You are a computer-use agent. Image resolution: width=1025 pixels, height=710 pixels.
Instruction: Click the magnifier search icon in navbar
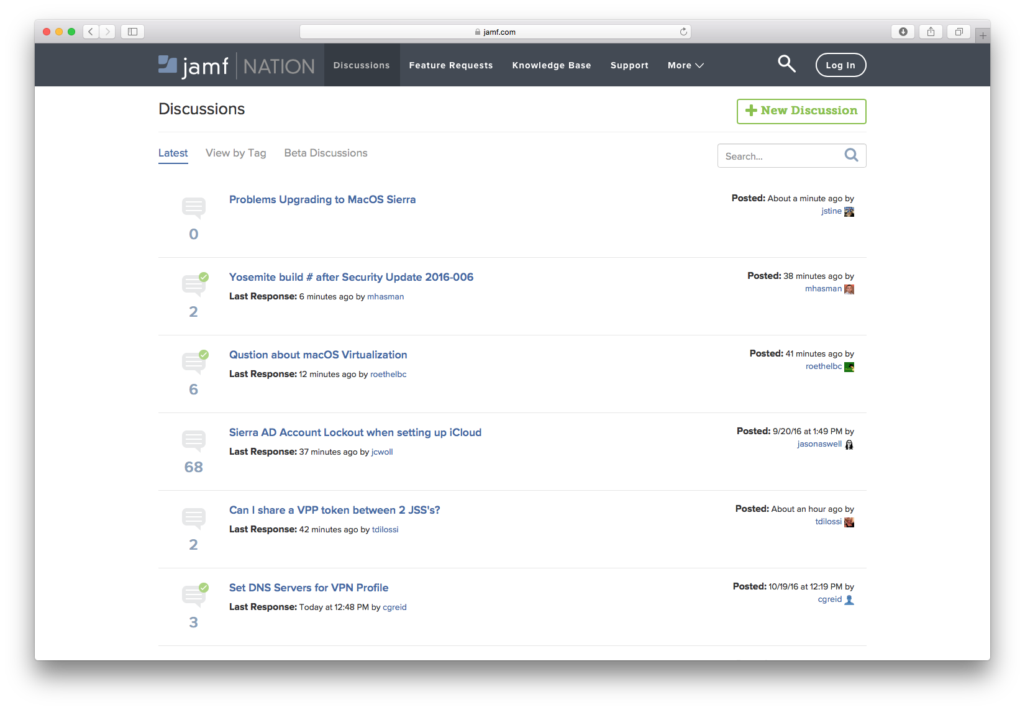pos(786,64)
